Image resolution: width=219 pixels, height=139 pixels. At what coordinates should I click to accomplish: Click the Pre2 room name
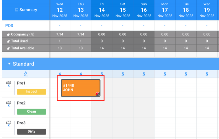click(21, 103)
